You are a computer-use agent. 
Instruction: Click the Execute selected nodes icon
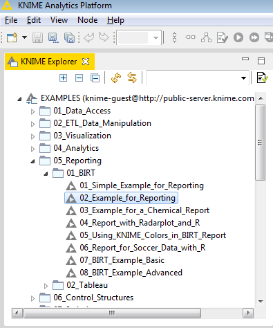click(238, 37)
